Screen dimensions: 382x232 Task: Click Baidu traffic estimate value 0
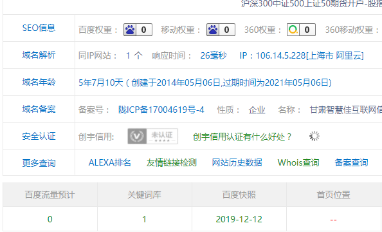[50, 219]
